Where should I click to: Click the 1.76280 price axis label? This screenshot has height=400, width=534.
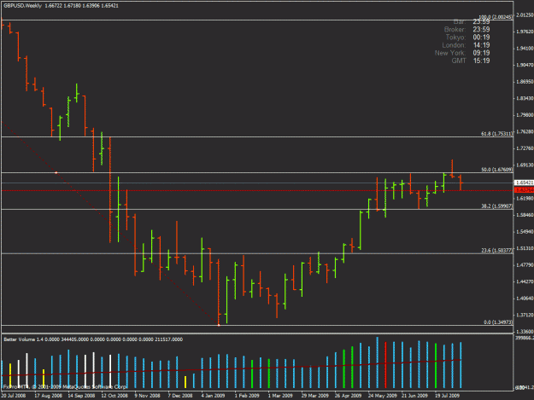[525, 131]
